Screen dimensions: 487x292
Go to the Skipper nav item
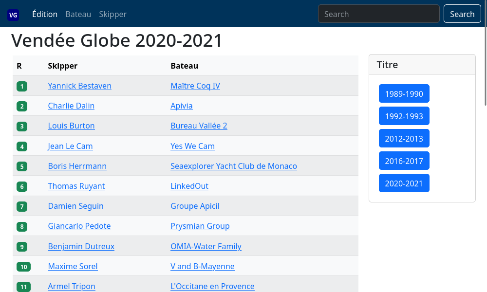point(113,14)
